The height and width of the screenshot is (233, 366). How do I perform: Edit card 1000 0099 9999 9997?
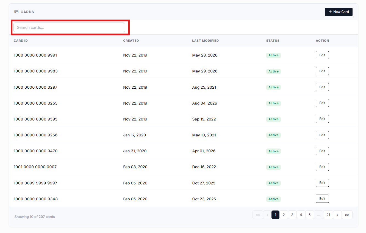click(x=322, y=183)
